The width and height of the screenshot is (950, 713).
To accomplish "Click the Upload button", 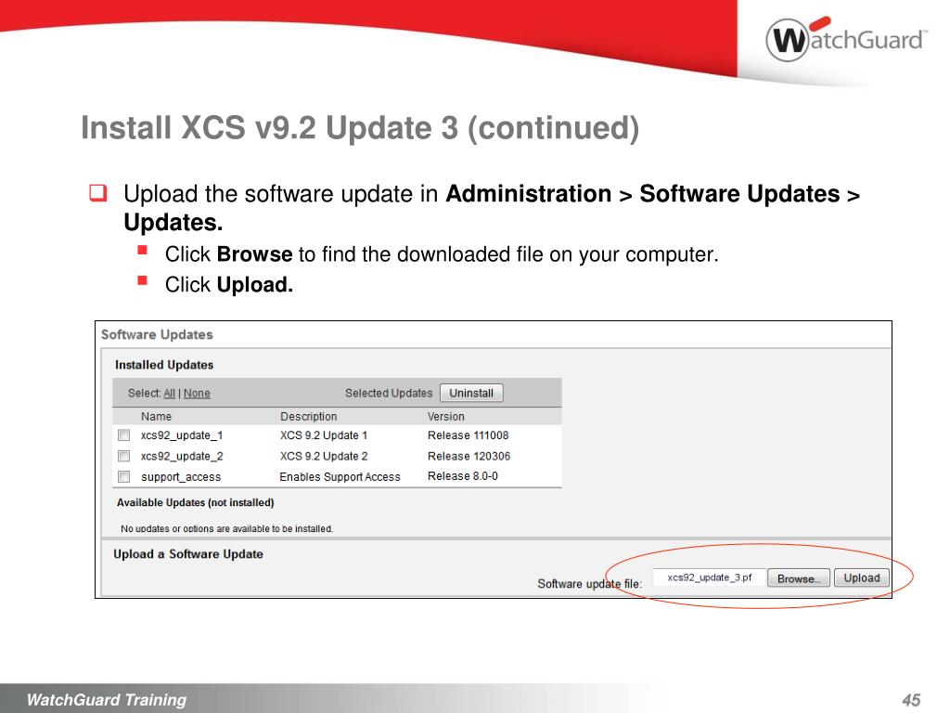I will [862, 577].
